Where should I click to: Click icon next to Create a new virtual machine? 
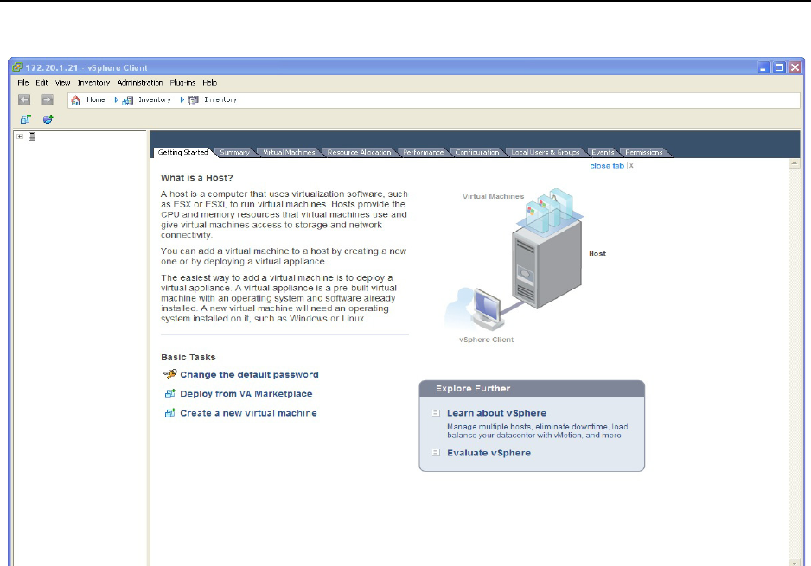pyautogui.click(x=169, y=413)
